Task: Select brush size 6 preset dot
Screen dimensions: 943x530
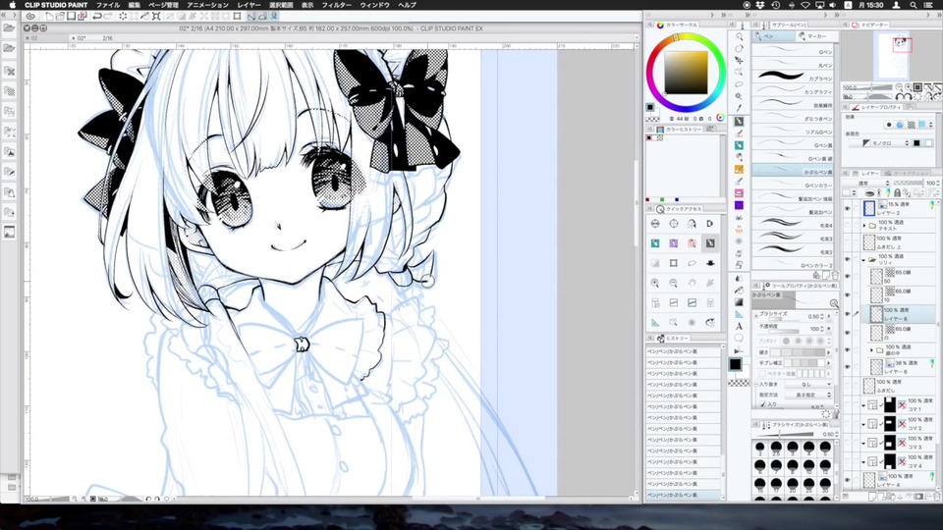Action: (x=759, y=465)
